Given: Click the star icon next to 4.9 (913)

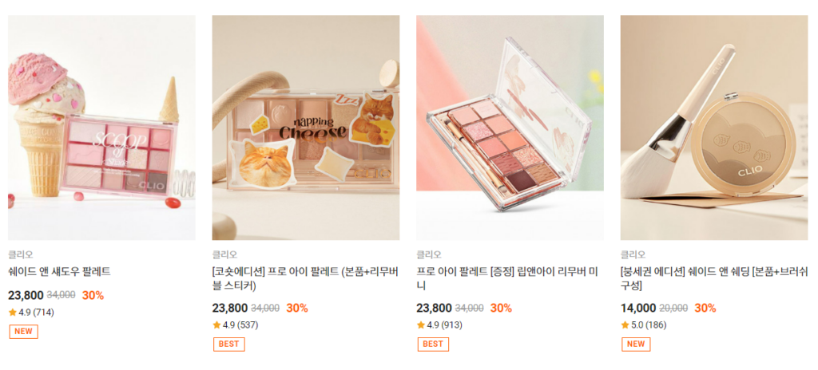Looking at the screenshot, I should 420,325.
